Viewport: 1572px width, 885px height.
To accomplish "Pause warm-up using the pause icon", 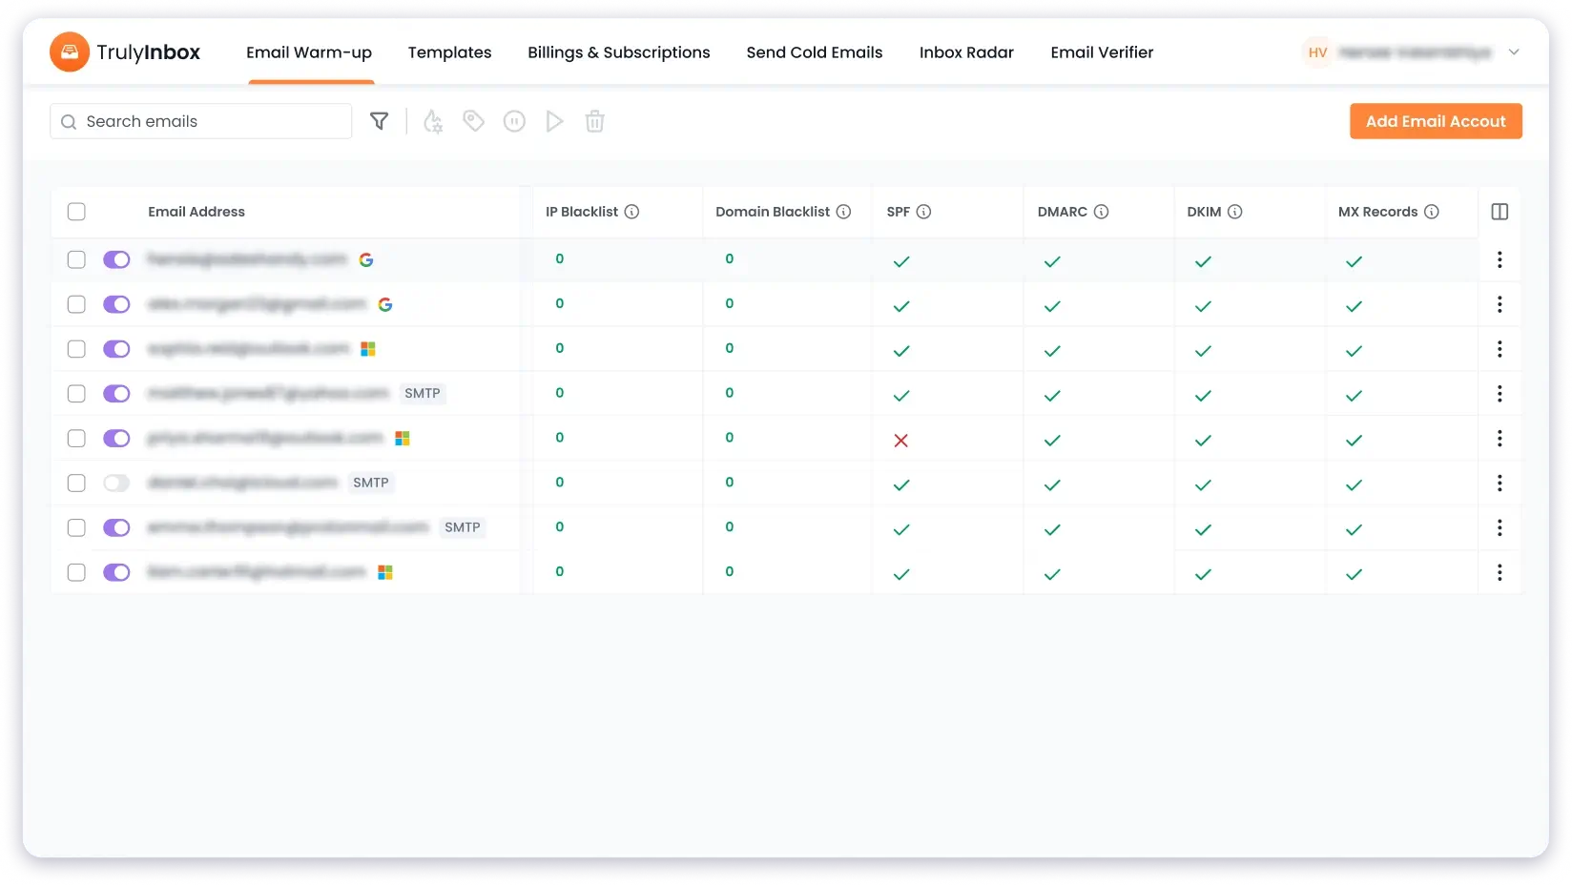I will (x=514, y=121).
